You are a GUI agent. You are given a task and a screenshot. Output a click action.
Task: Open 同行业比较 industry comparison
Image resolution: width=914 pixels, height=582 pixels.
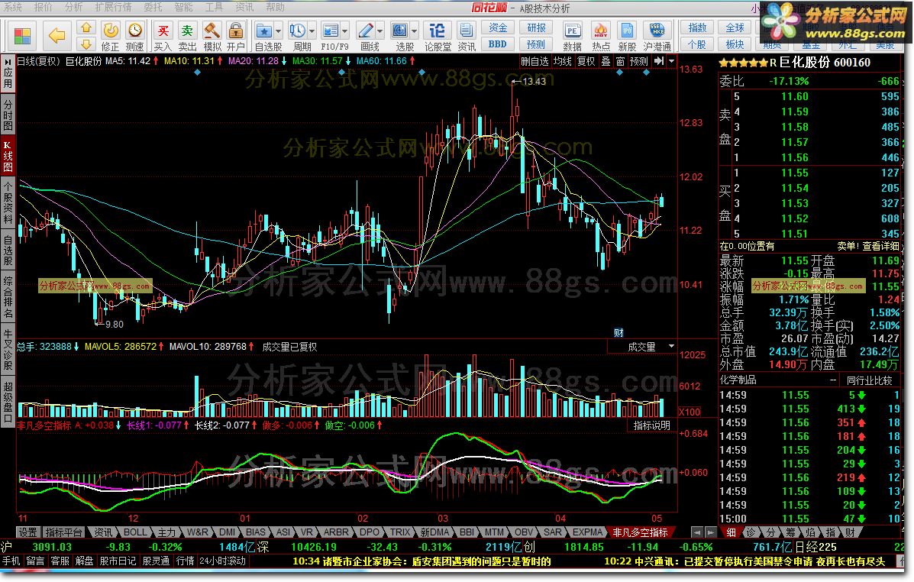(x=869, y=380)
